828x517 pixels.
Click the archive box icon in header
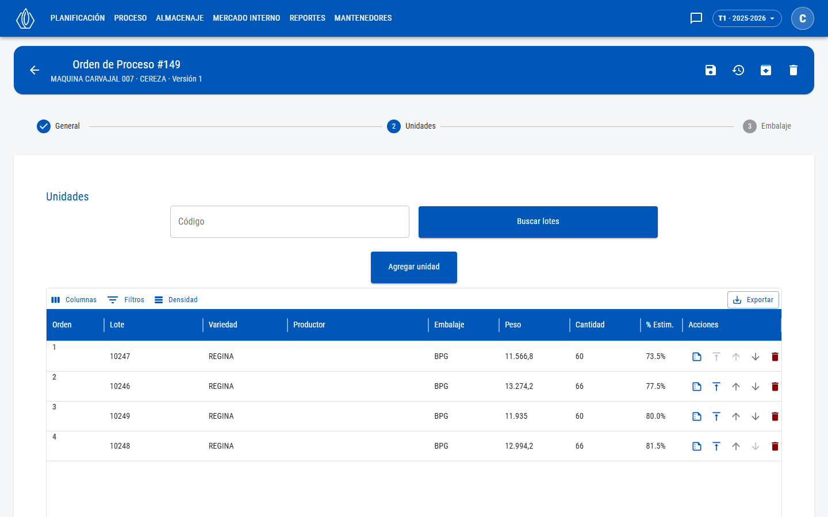coord(766,70)
